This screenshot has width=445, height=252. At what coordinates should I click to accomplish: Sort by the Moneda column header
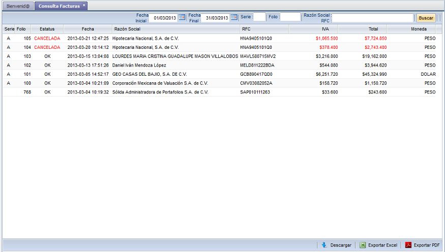tap(419, 29)
